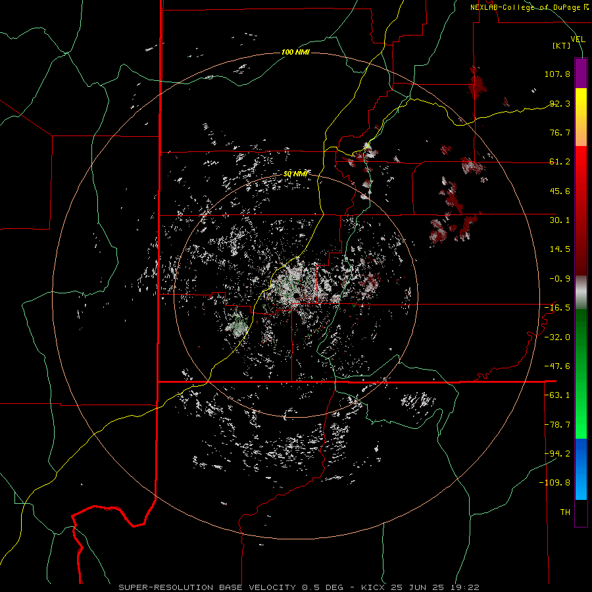
Task: Select the 61.2 scale value
Action: [560, 162]
